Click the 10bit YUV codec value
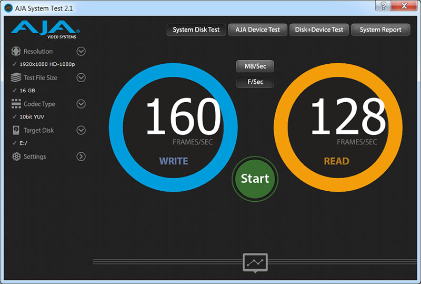Screen dimensions: 421x284 pos(32,117)
